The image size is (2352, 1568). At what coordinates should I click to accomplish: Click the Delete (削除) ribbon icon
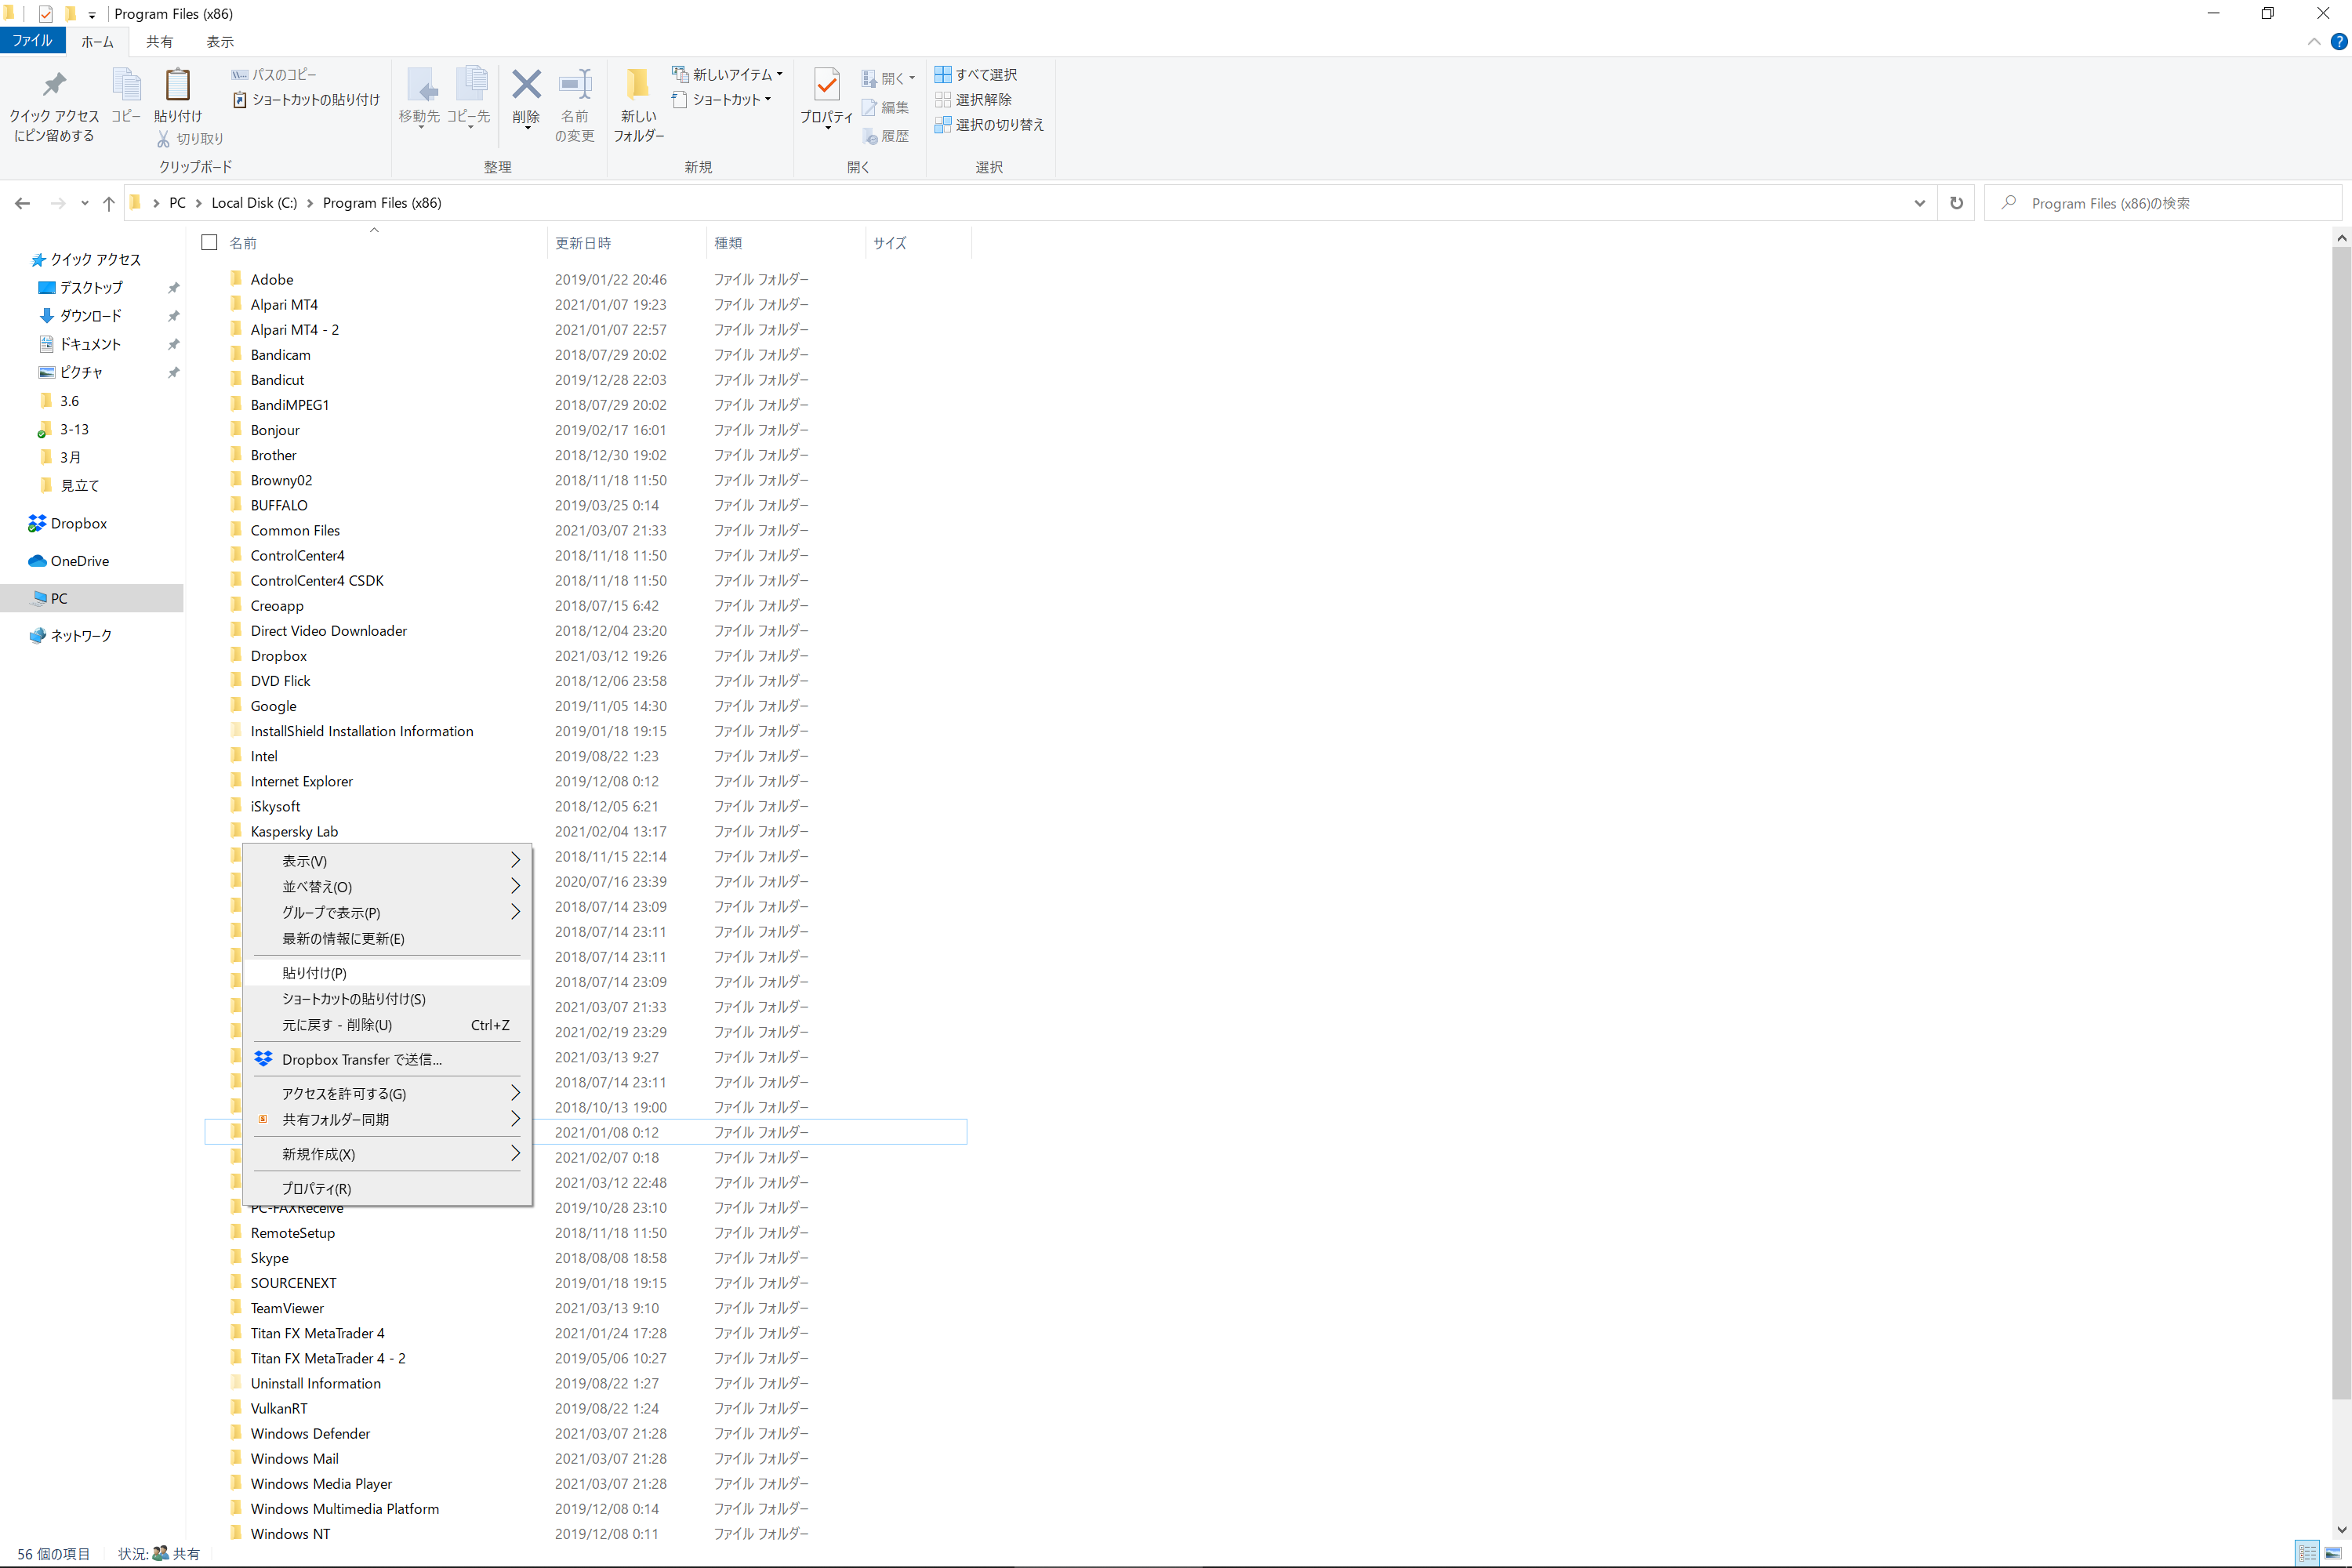(x=526, y=88)
